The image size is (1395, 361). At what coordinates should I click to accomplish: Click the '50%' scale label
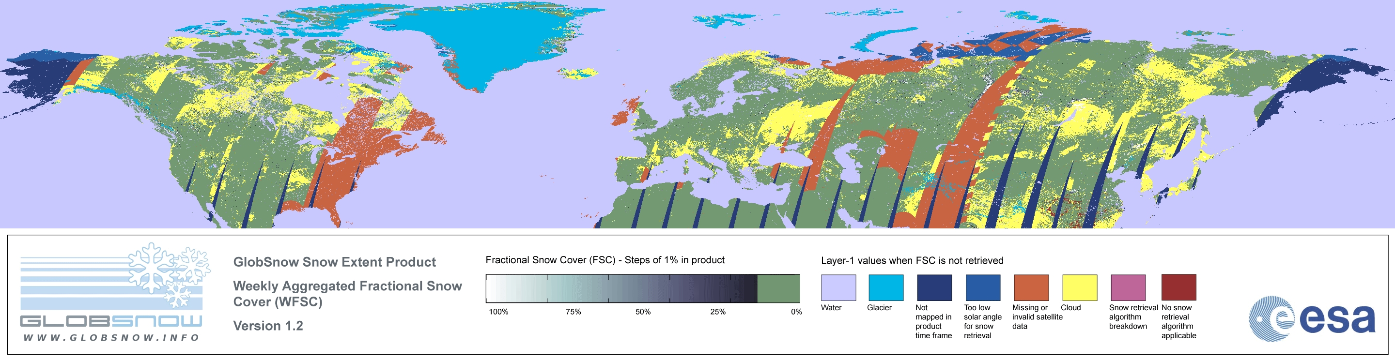tap(643, 312)
